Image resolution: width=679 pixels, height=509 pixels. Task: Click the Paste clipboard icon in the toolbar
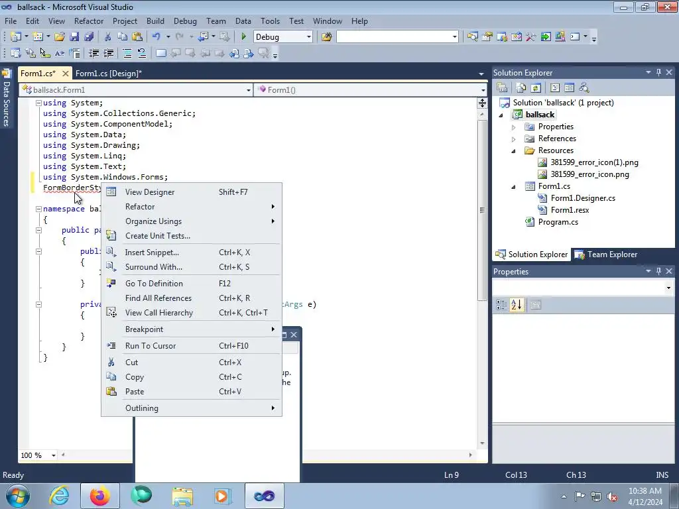pos(137,37)
